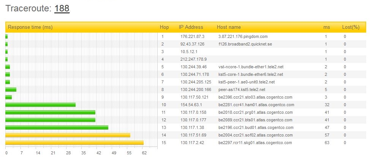Click the underlined 188 link in the title

click(x=62, y=8)
